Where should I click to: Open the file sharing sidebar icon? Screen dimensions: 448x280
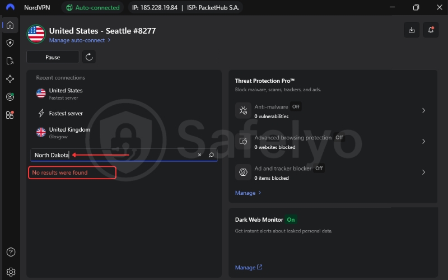pos(10,61)
